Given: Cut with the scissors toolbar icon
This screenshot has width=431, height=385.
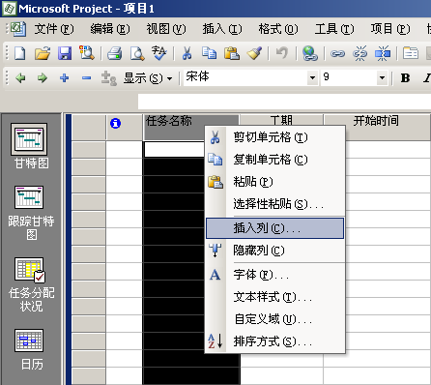Looking at the screenshot, I should pos(187,53).
